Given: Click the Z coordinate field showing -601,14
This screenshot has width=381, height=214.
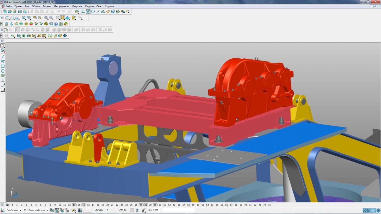Looking at the screenshot, I should [x=123, y=210].
